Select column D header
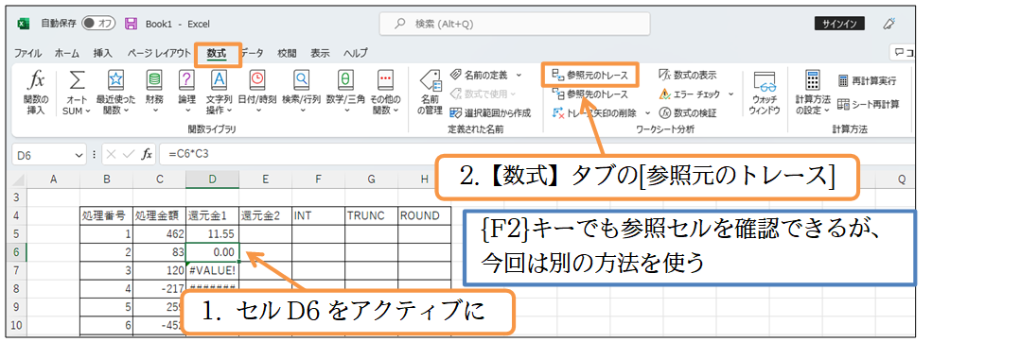The width and height of the screenshot is (1020, 342). (x=212, y=180)
